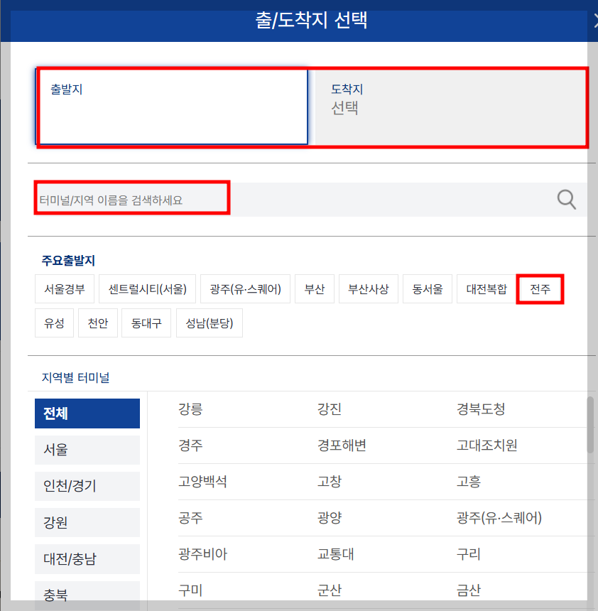Select 경포해변 in terminal list

pyautogui.click(x=342, y=445)
